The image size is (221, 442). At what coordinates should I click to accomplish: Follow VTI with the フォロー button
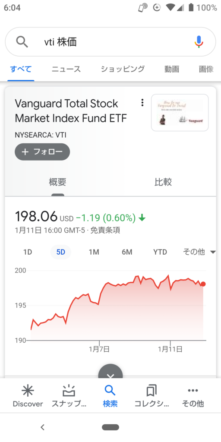[42, 152]
